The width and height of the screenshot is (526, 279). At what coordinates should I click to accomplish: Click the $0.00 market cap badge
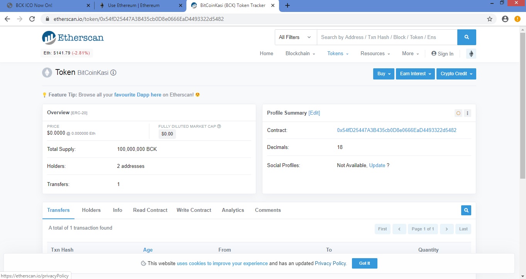(167, 134)
